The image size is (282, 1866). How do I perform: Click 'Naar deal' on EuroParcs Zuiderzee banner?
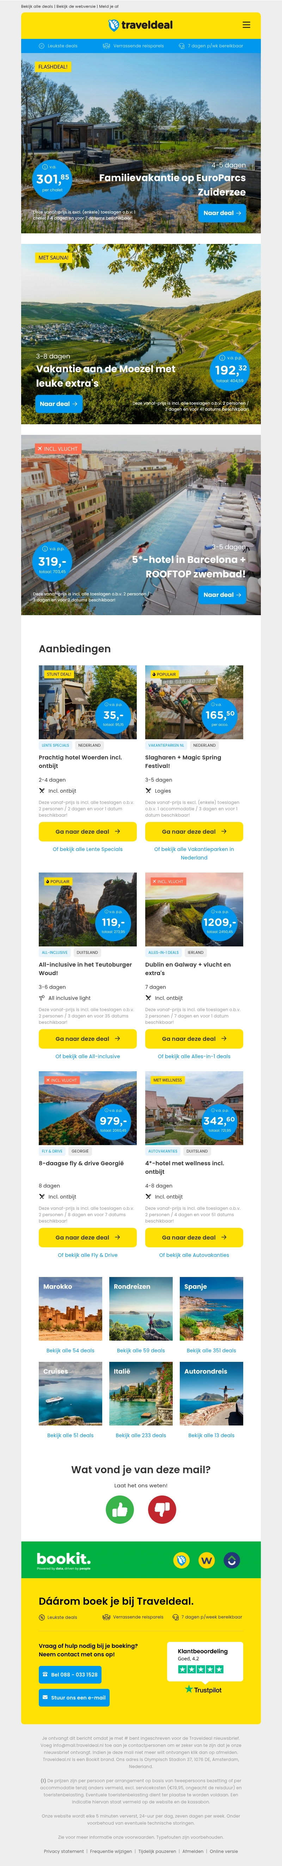tap(222, 213)
